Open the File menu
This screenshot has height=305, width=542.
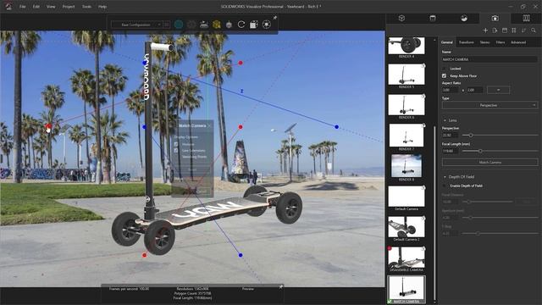[x=23, y=7]
